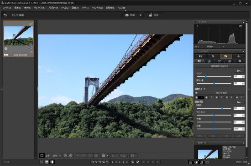251x166 pixels.
Task: Click the fit-to-window view icon
Action: pos(42,156)
